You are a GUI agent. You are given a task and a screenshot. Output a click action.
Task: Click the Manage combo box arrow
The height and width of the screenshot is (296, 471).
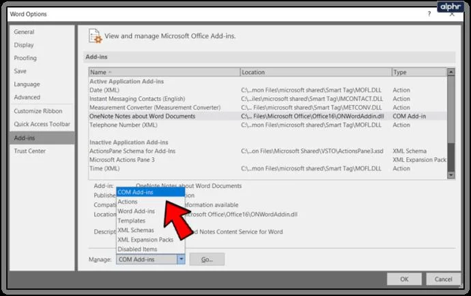click(181, 259)
